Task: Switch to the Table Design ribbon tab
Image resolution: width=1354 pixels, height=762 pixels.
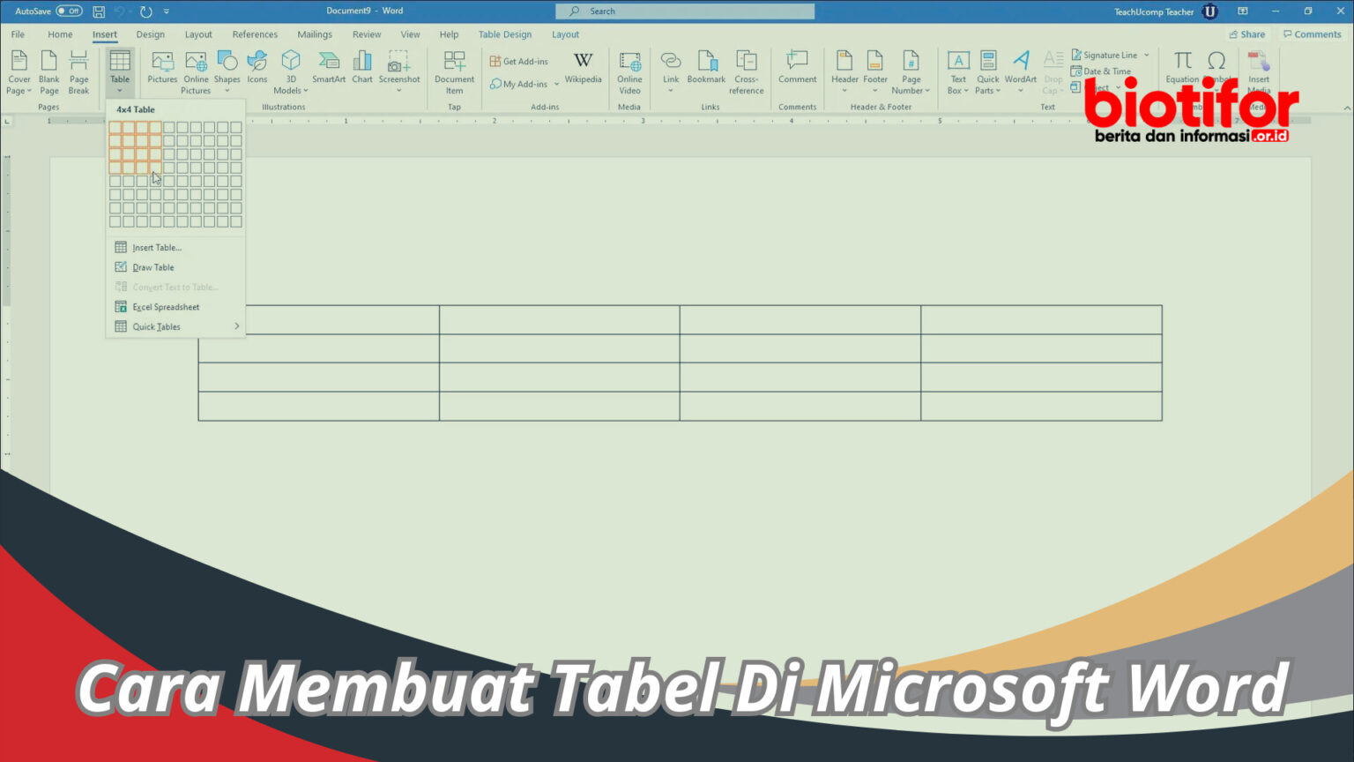Action: click(504, 34)
